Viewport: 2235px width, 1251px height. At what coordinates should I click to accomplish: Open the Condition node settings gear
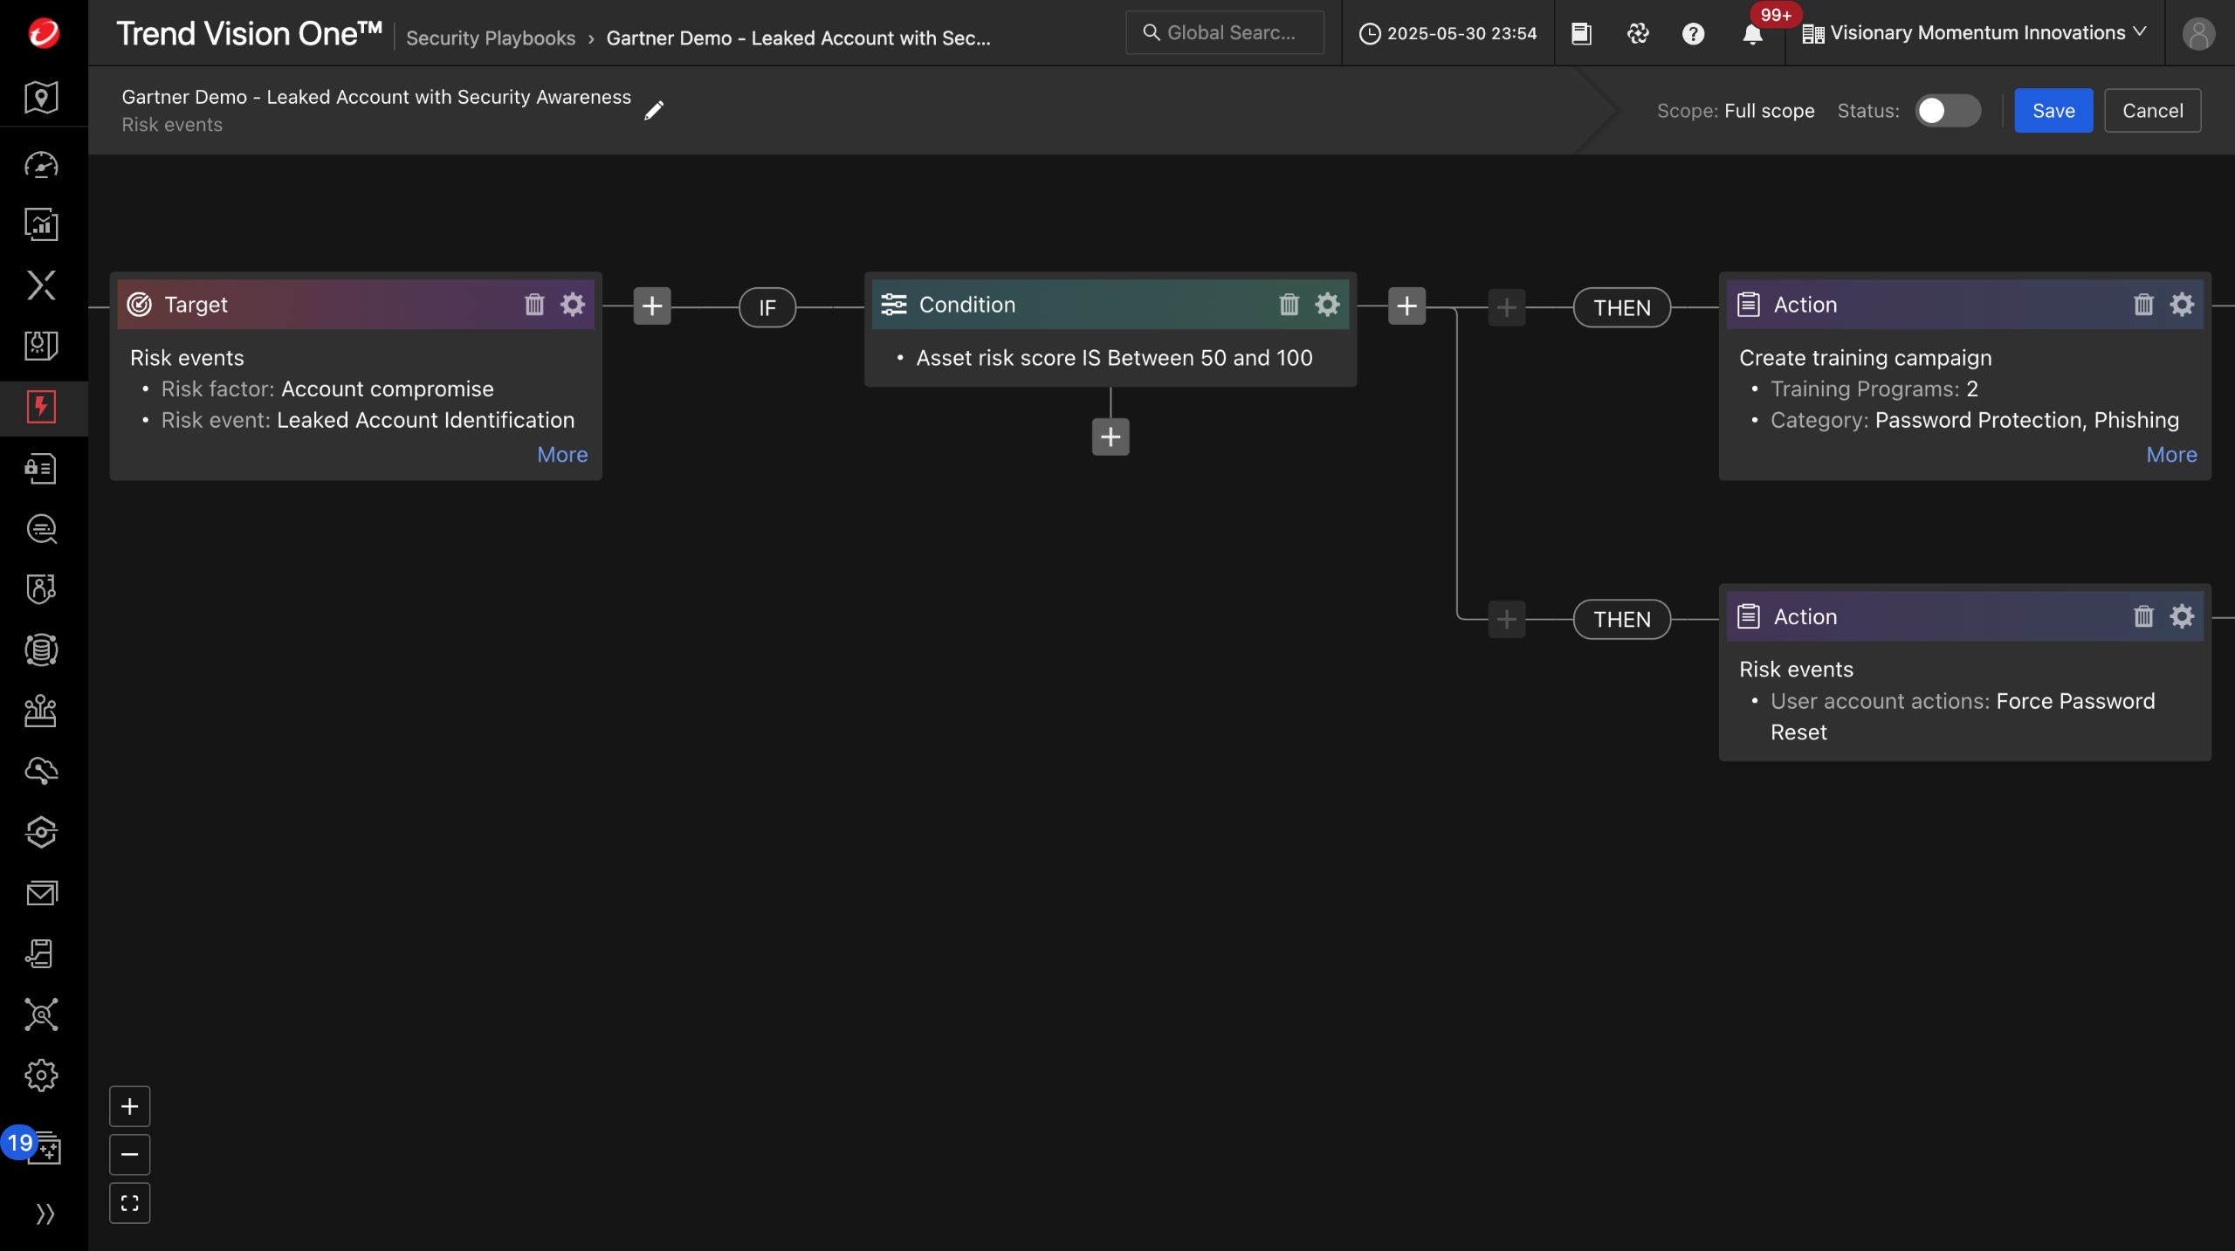click(1327, 305)
